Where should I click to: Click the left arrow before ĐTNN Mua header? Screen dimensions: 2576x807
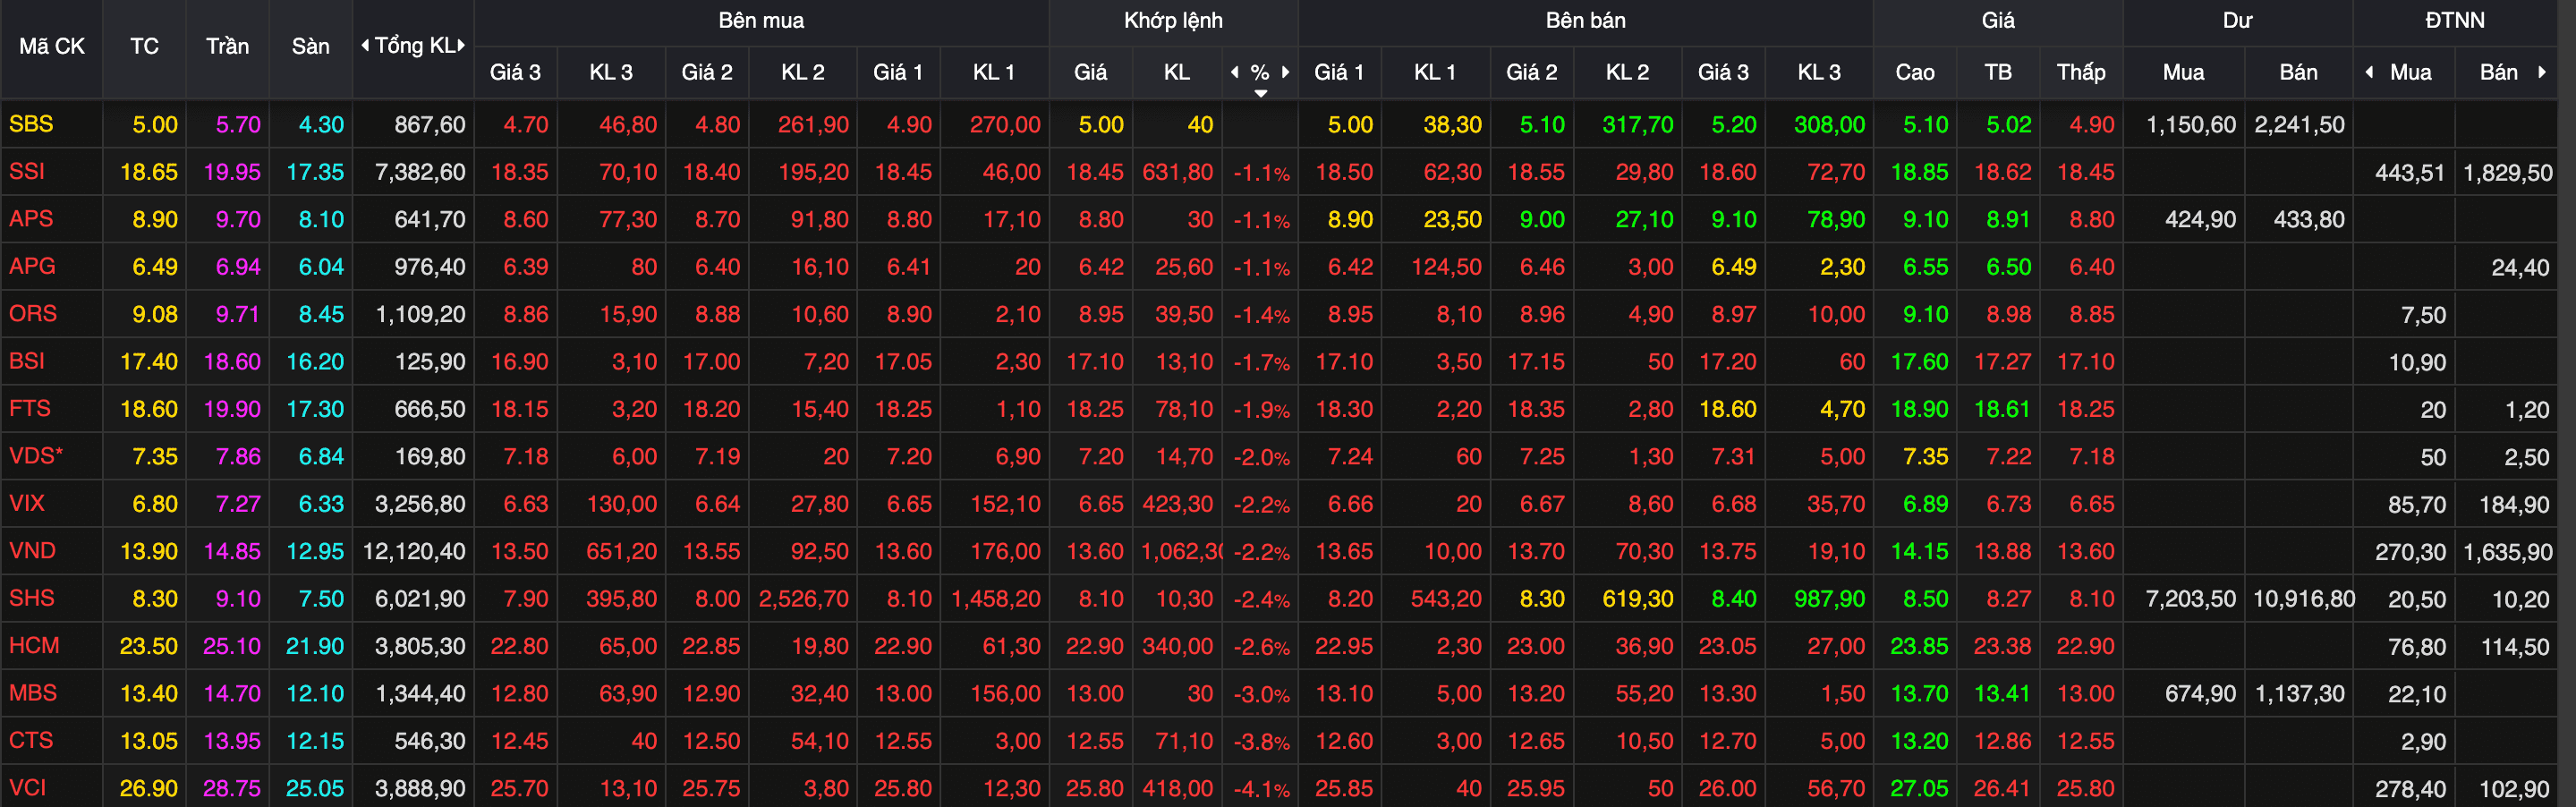[x=2369, y=72]
